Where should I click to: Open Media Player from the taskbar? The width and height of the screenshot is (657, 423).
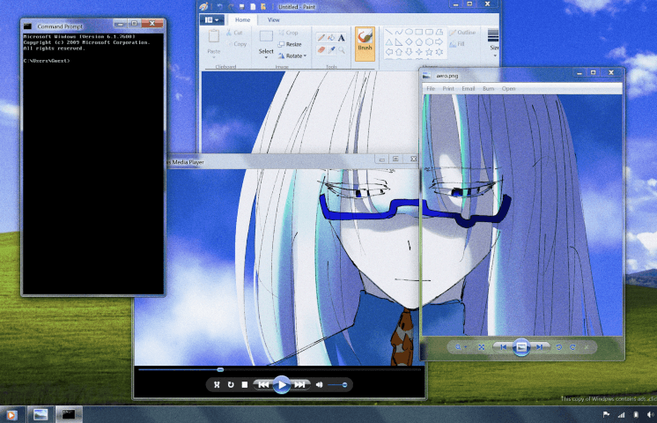[x=11, y=415]
